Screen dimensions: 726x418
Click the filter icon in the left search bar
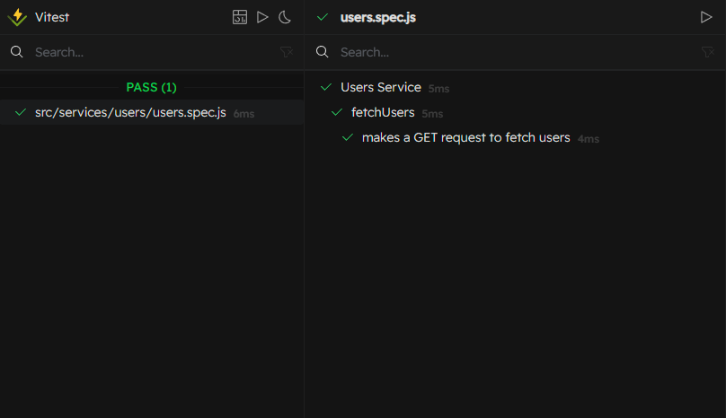tap(287, 52)
